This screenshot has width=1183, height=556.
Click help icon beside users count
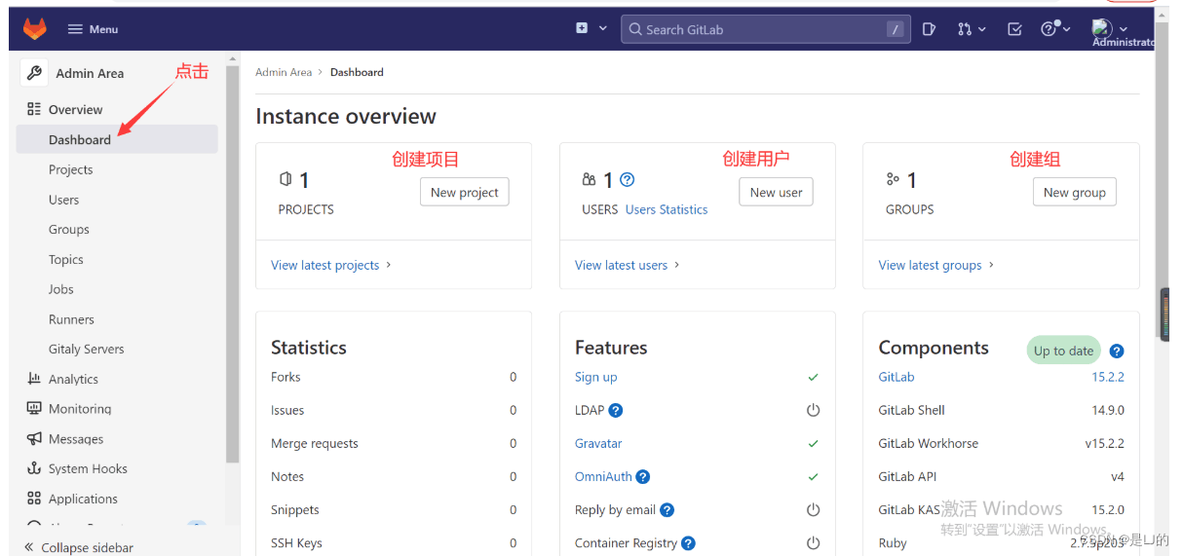tap(628, 179)
